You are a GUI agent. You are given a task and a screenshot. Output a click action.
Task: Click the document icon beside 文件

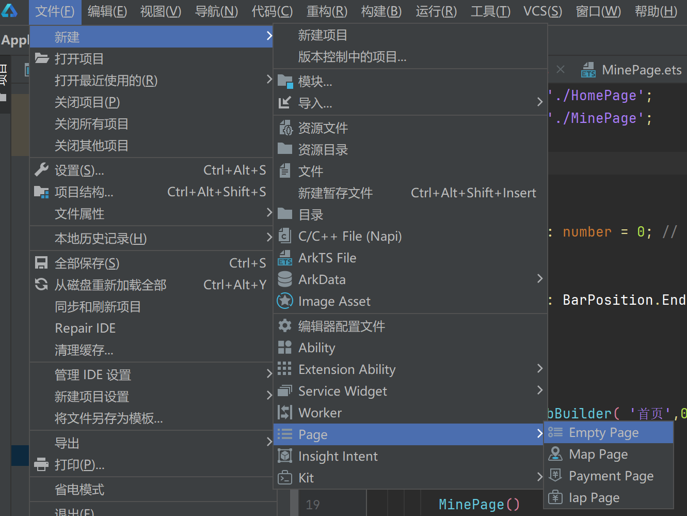click(x=285, y=170)
